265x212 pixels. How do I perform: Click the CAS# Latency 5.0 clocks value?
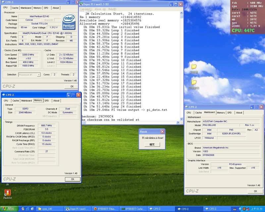coord(46,133)
